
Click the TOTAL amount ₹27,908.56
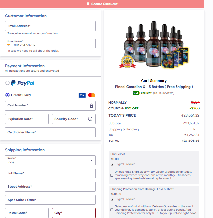(191, 141)
